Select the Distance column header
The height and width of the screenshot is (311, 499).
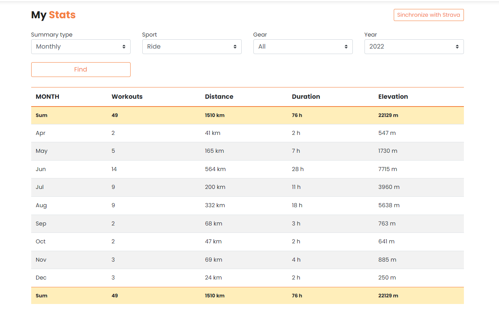coord(219,96)
